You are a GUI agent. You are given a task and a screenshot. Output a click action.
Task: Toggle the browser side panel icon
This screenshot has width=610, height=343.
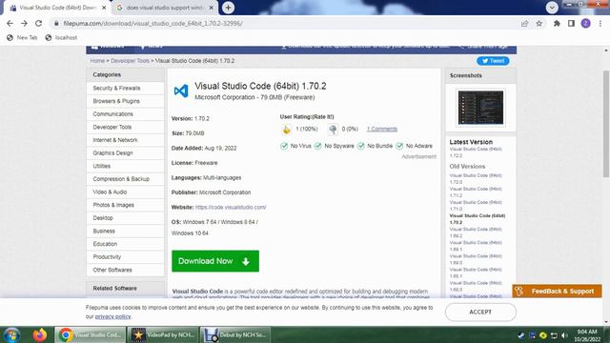pyautogui.click(x=571, y=23)
